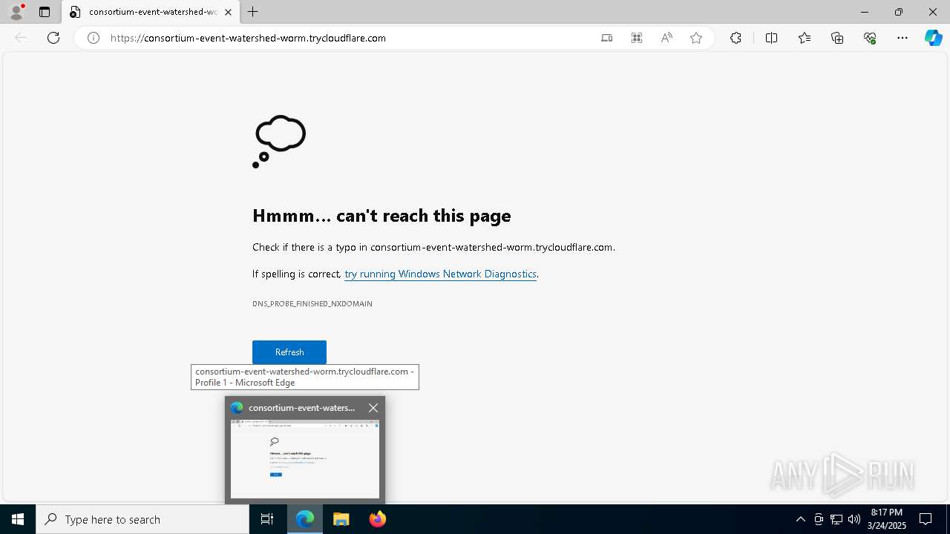Open the notification center icon
950x534 pixels.
click(x=926, y=519)
